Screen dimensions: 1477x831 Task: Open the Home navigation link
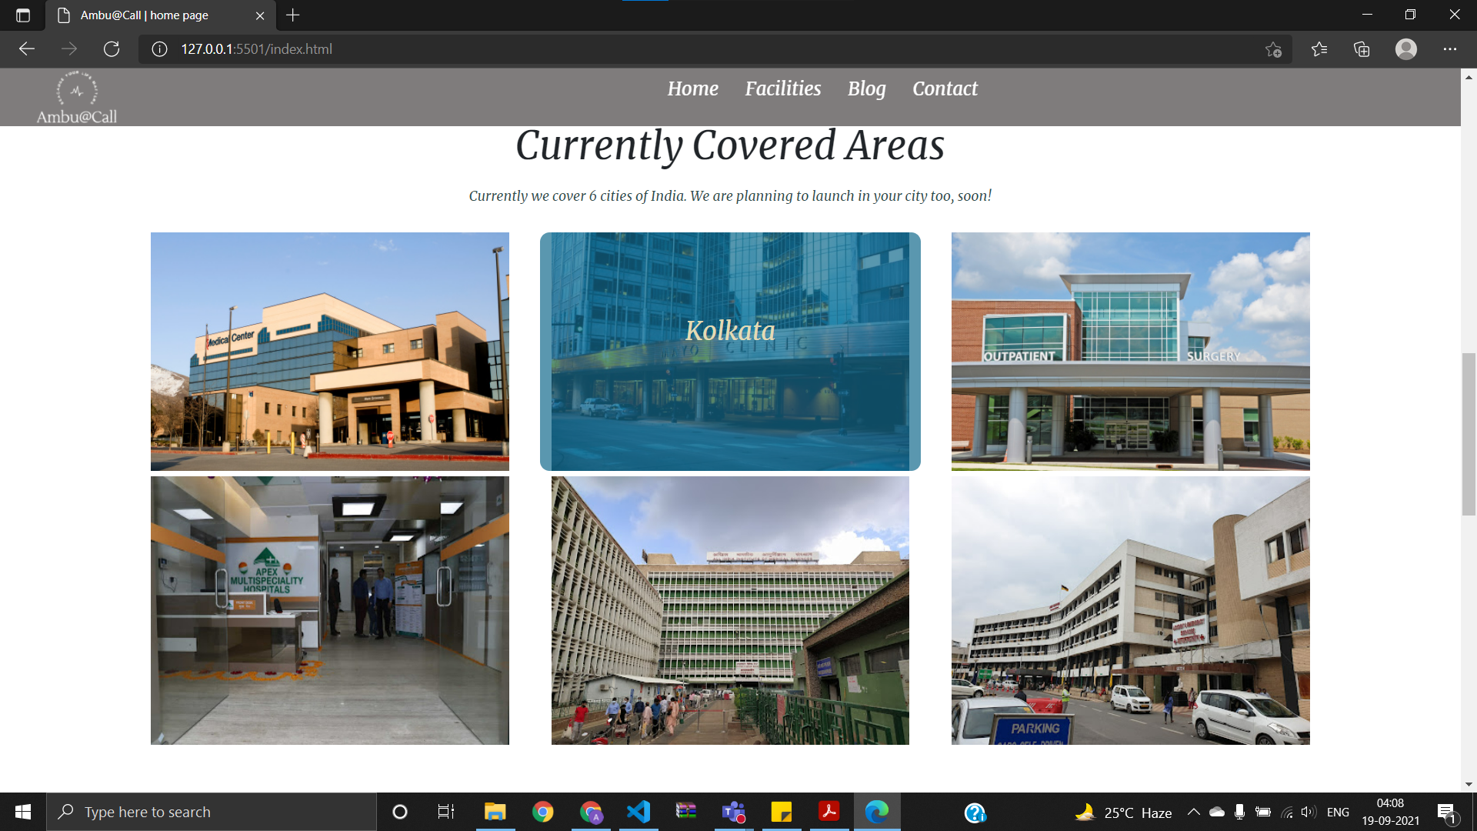692,88
